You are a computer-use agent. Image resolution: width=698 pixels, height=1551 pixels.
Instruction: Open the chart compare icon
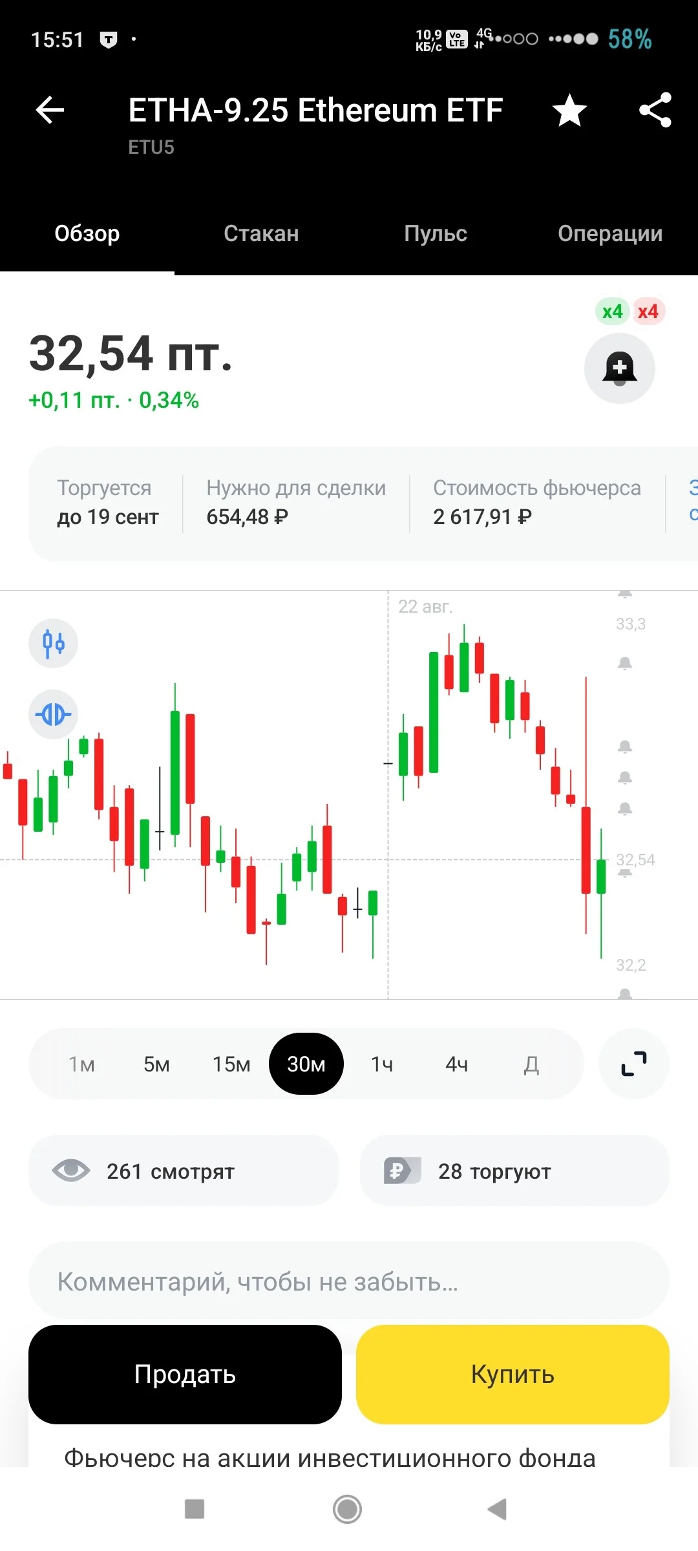point(53,714)
